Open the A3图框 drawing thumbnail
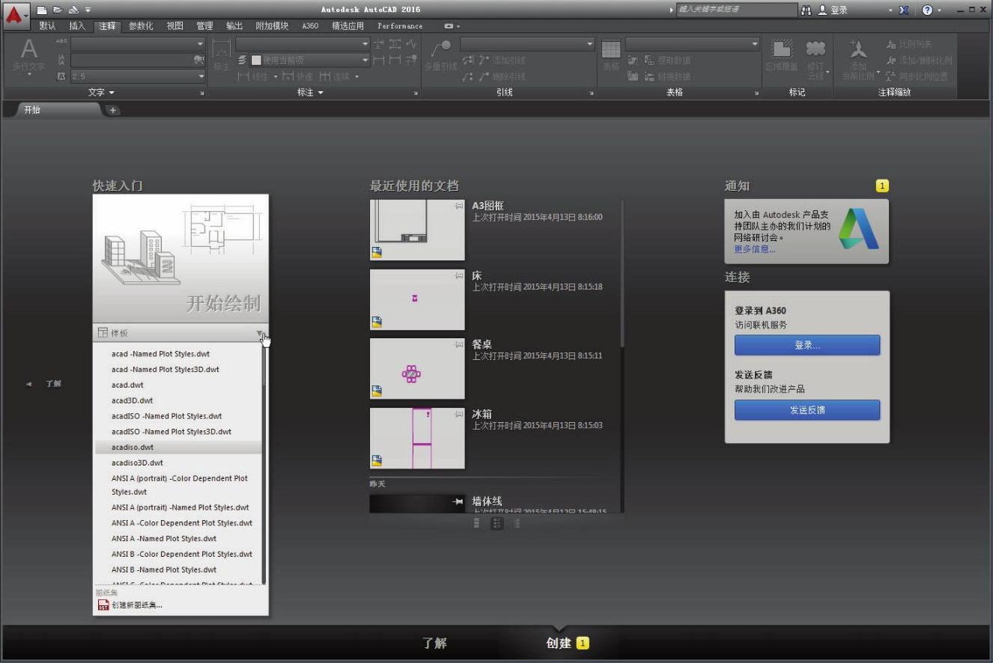 click(417, 230)
